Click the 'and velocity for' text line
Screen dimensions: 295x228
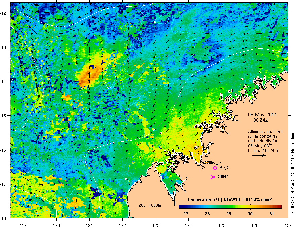(262, 141)
